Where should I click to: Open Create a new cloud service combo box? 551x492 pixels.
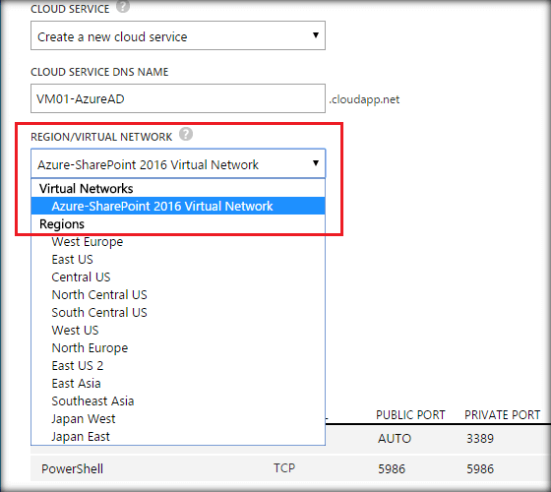178,35
